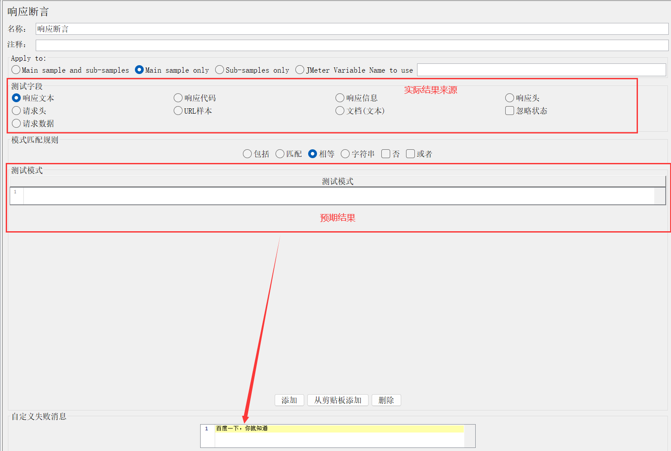Click the scrollbar of the test pattern table
This screenshot has height=451, width=671.
[x=660, y=196]
